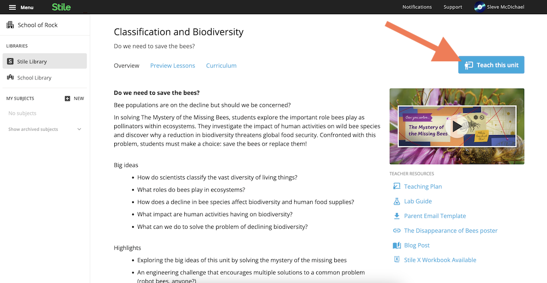This screenshot has width=547, height=283.
Task: Click the Blog Post book icon
Action: [x=397, y=245]
